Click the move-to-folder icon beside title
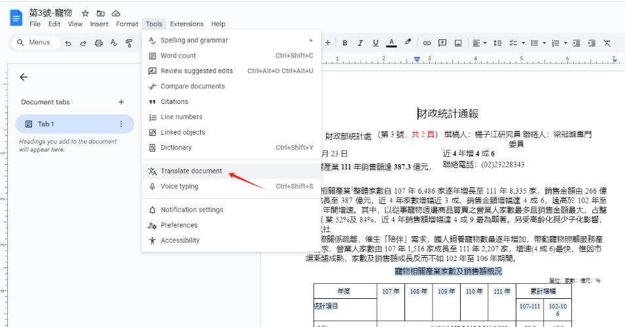 [x=100, y=14]
